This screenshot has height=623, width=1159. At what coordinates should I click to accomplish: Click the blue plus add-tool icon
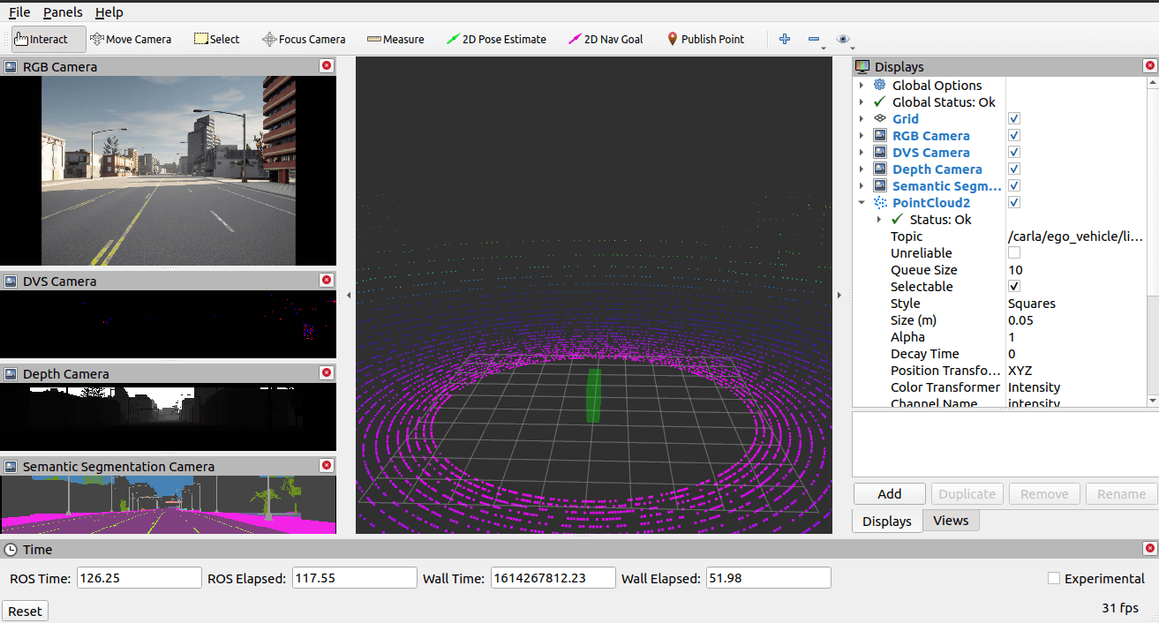pos(784,39)
